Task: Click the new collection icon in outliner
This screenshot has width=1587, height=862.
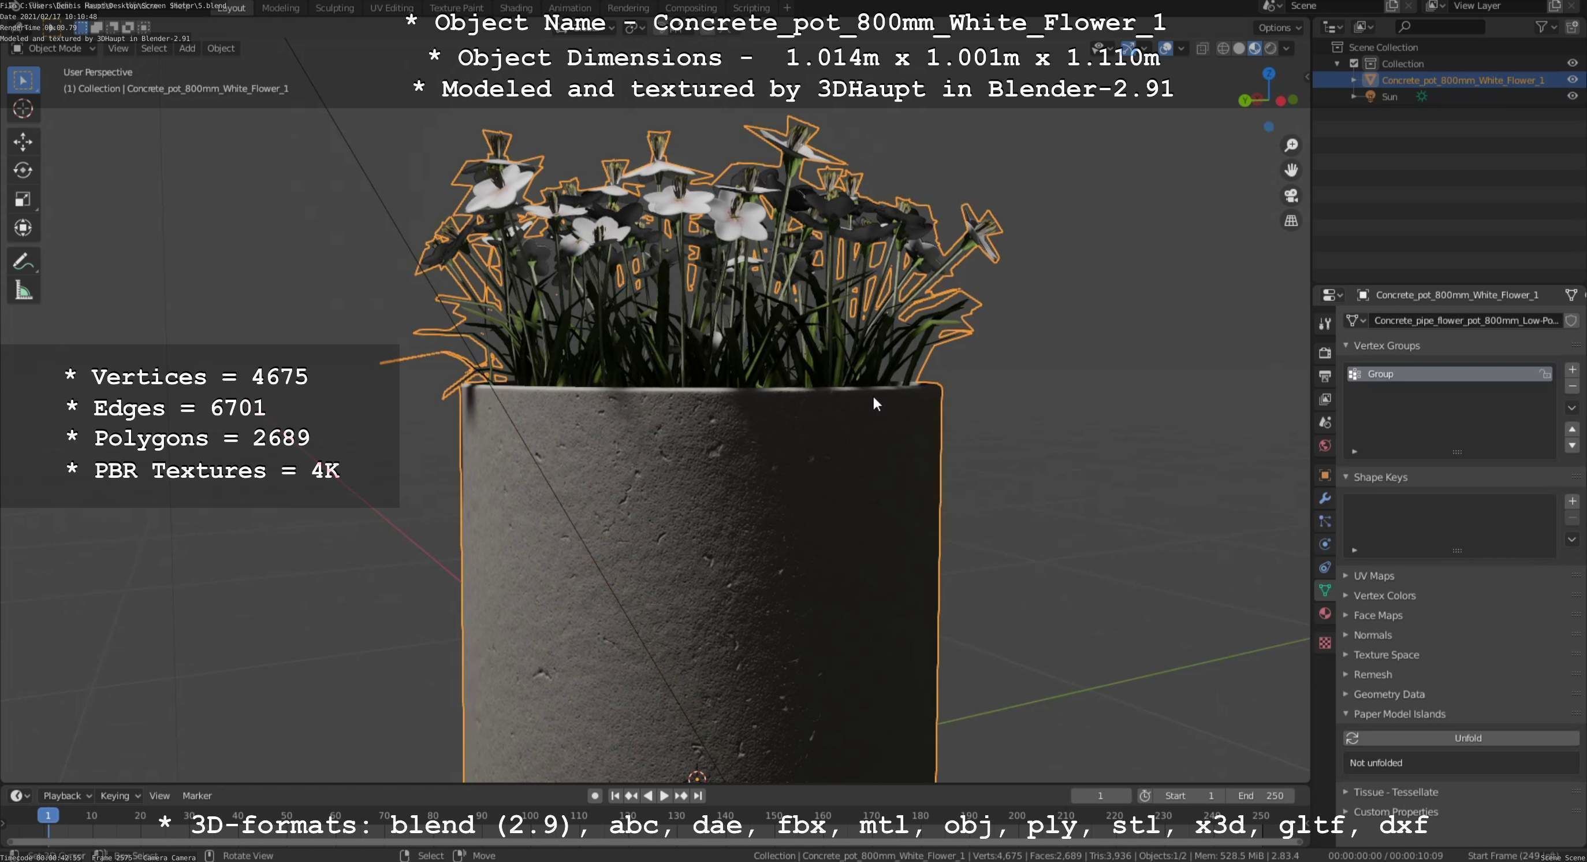Action: click(1573, 27)
